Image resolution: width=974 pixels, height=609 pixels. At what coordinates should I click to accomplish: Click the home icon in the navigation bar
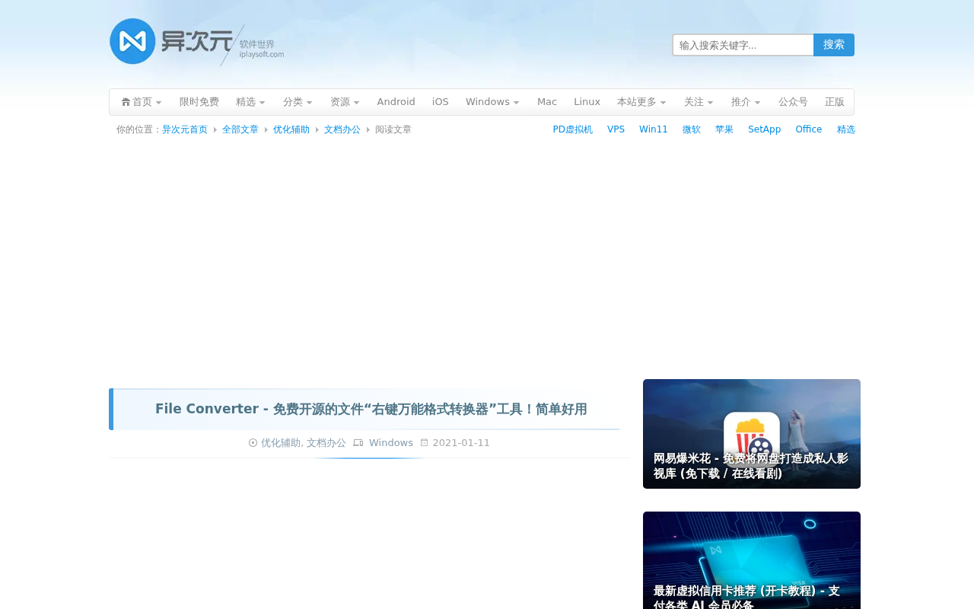(126, 102)
